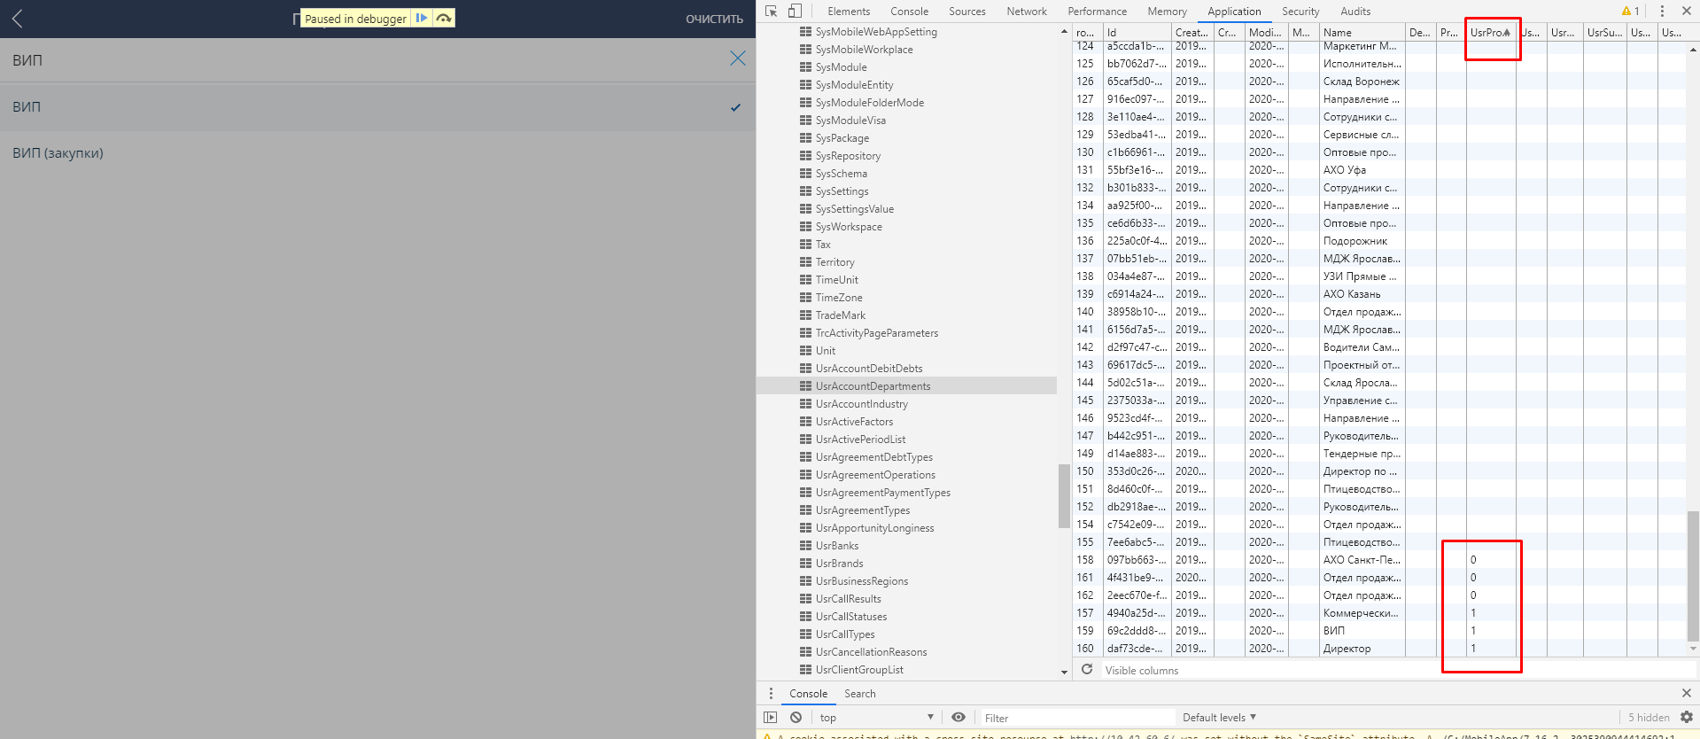
Task: Select SysSettingsValue table
Action: 854,209
